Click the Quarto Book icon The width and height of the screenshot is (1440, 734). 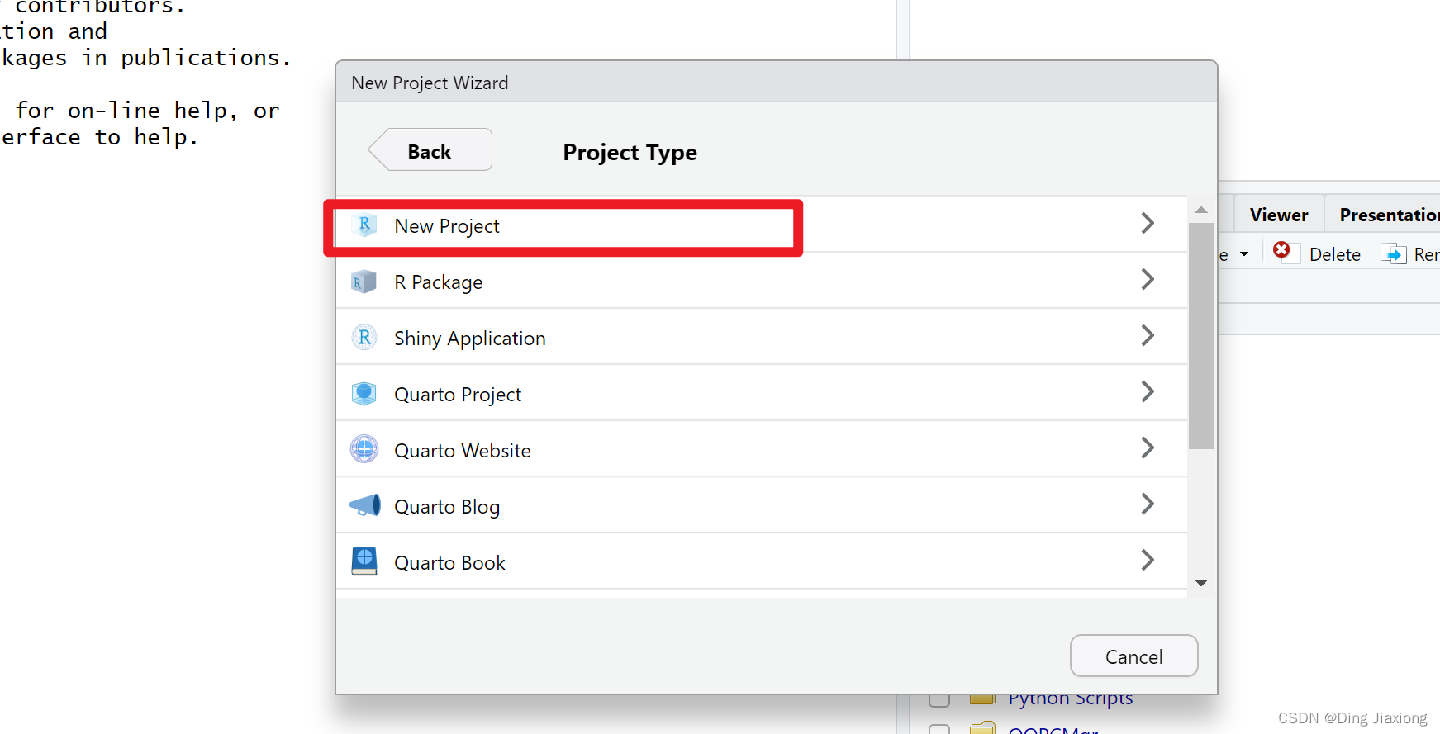[x=364, y=561]
